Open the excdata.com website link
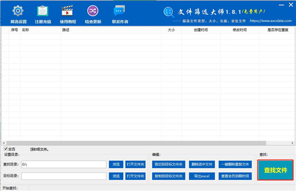 pyautogui.click(x=270, y=21)
